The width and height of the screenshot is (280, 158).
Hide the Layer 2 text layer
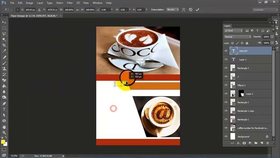tap(226, 60)
